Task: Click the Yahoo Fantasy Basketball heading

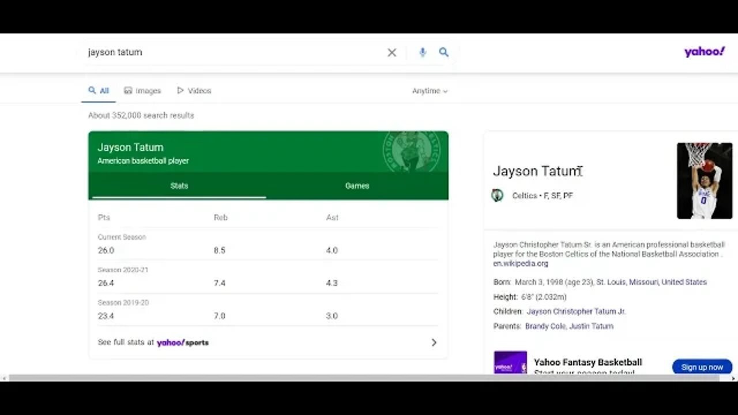Action: 588,363
